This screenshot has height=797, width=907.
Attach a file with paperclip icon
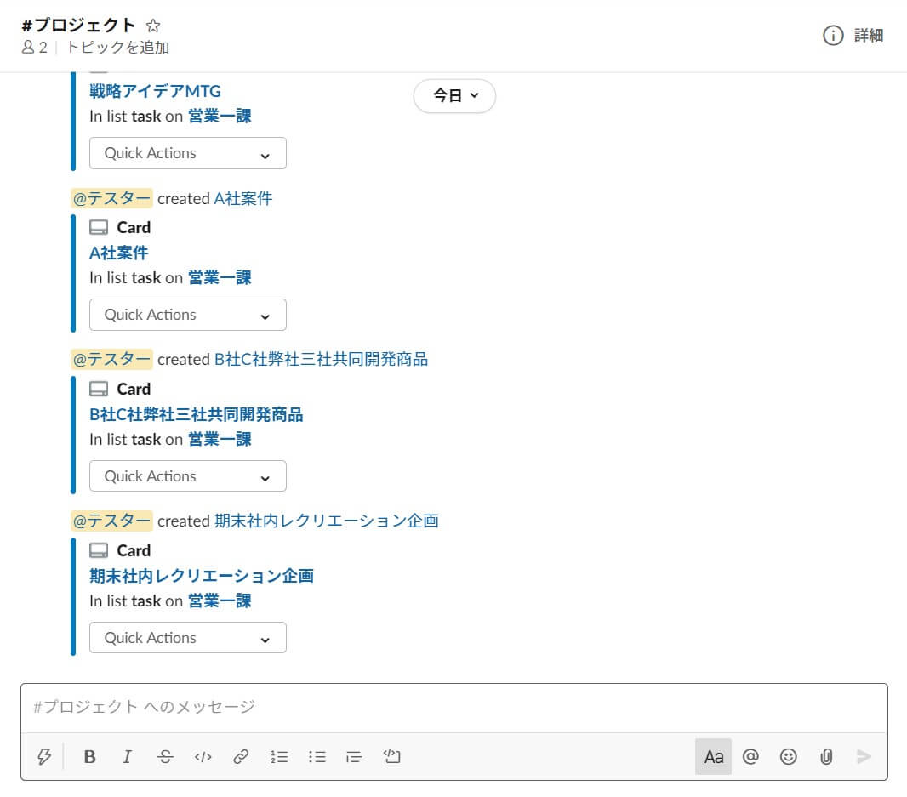(825, 756)
